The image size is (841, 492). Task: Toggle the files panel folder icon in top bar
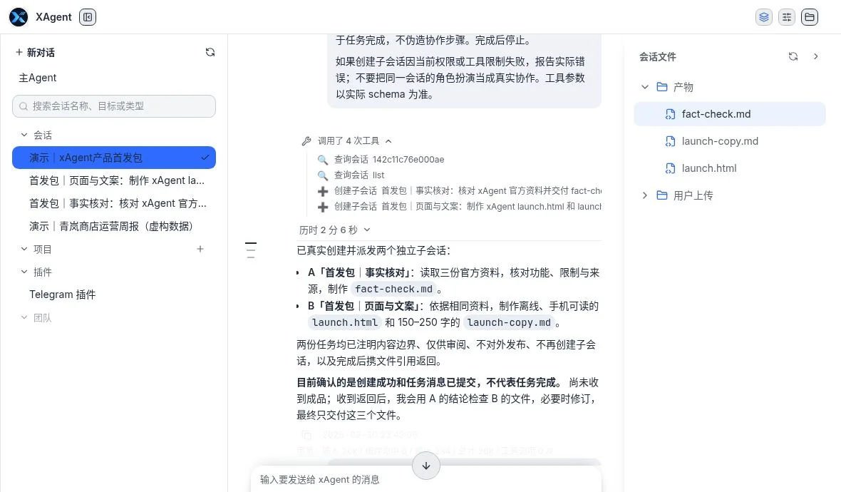coord(810,17)
